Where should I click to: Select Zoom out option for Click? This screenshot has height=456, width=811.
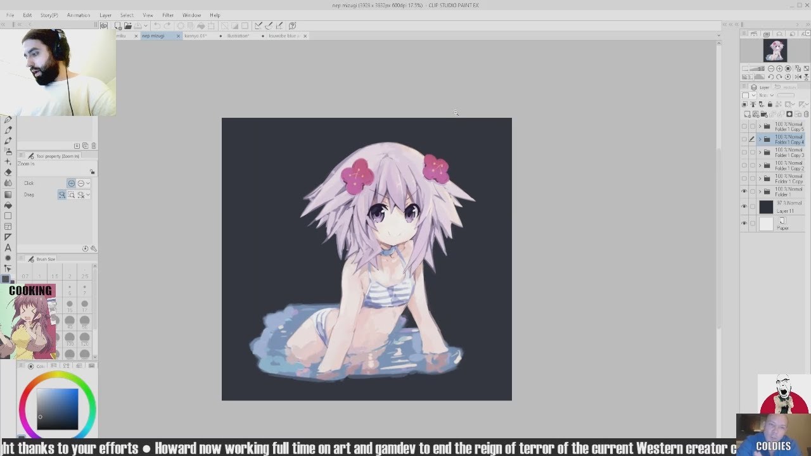[x=80, y=183]
